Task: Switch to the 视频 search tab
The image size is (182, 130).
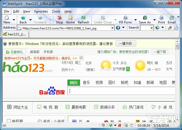Action: 99,82
